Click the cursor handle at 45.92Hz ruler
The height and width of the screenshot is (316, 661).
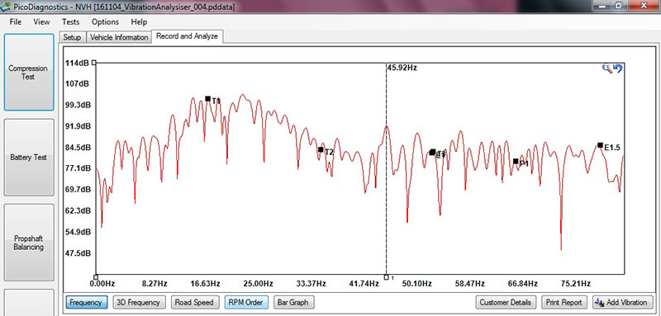click(386, 277)
